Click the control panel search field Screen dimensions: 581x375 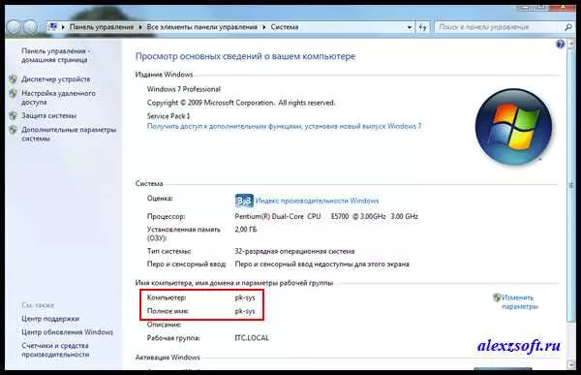click(x=500, y=27)
